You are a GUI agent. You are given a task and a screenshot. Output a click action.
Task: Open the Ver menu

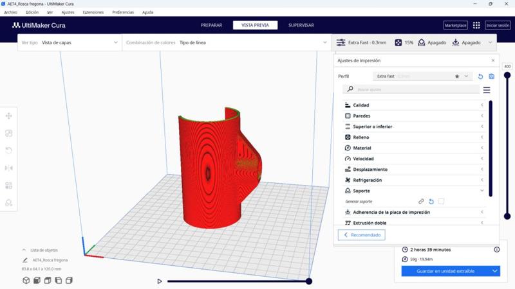click(x=50, y=12)
